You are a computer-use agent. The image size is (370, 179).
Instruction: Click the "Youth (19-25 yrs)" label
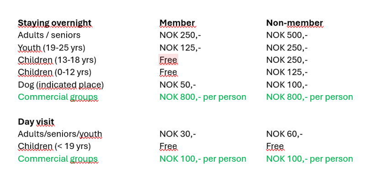52,48
